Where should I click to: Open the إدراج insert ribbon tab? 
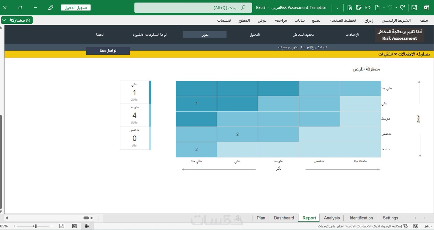coord(368,20)
